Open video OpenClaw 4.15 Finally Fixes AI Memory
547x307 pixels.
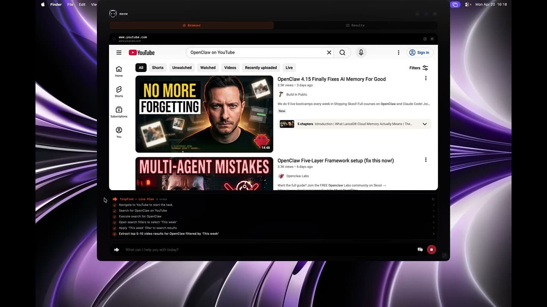[x=332, y=79]
